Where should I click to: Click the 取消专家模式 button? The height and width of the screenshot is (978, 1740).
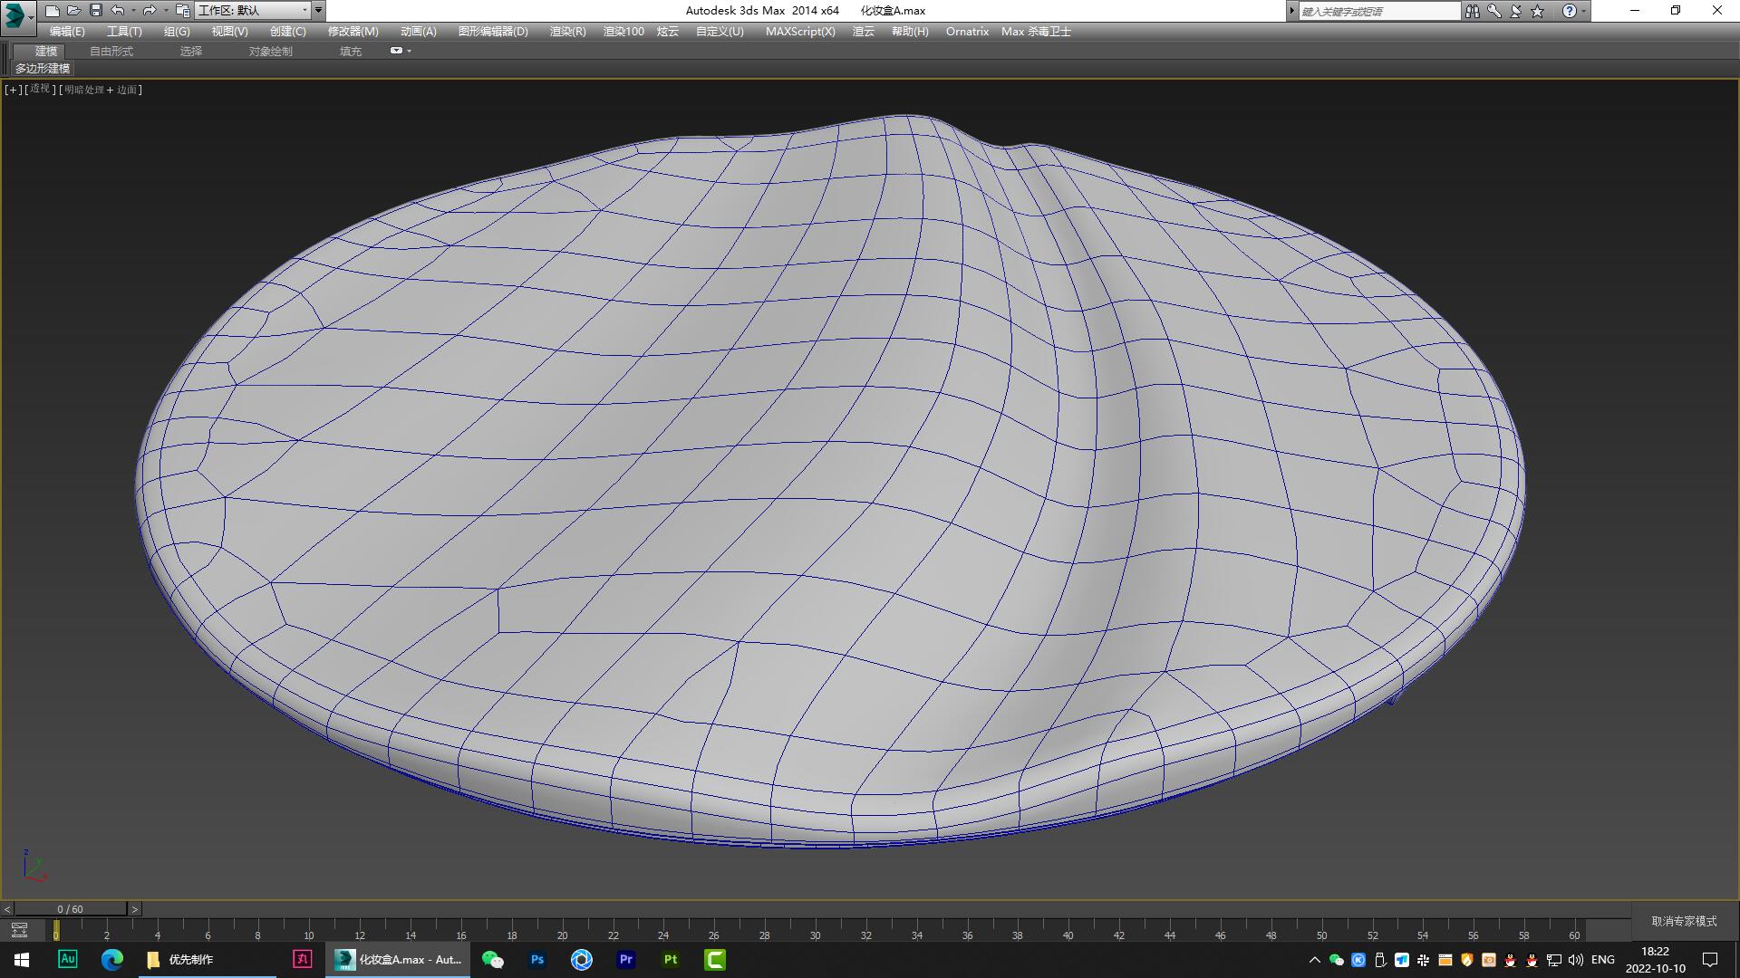(1683, 920)
